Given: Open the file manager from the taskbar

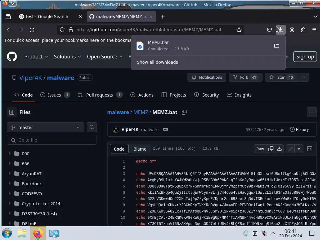Looking at the screenshot, I should (x=22, y=233).
